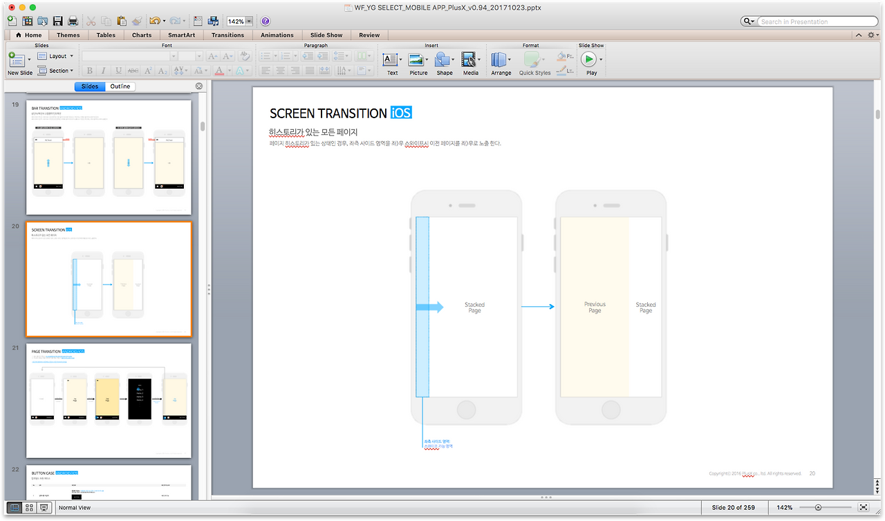885x521 pixels.
Task: Select the Transitions ribbon tab
Action: coord(228,35)
